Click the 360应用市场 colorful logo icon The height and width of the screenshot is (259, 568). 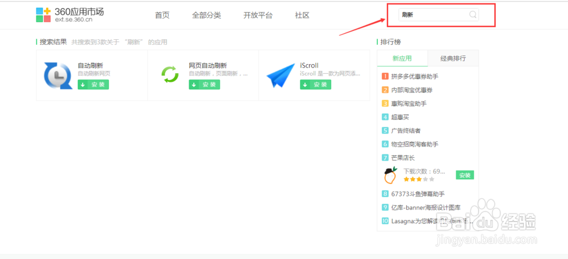click(44, 15)
